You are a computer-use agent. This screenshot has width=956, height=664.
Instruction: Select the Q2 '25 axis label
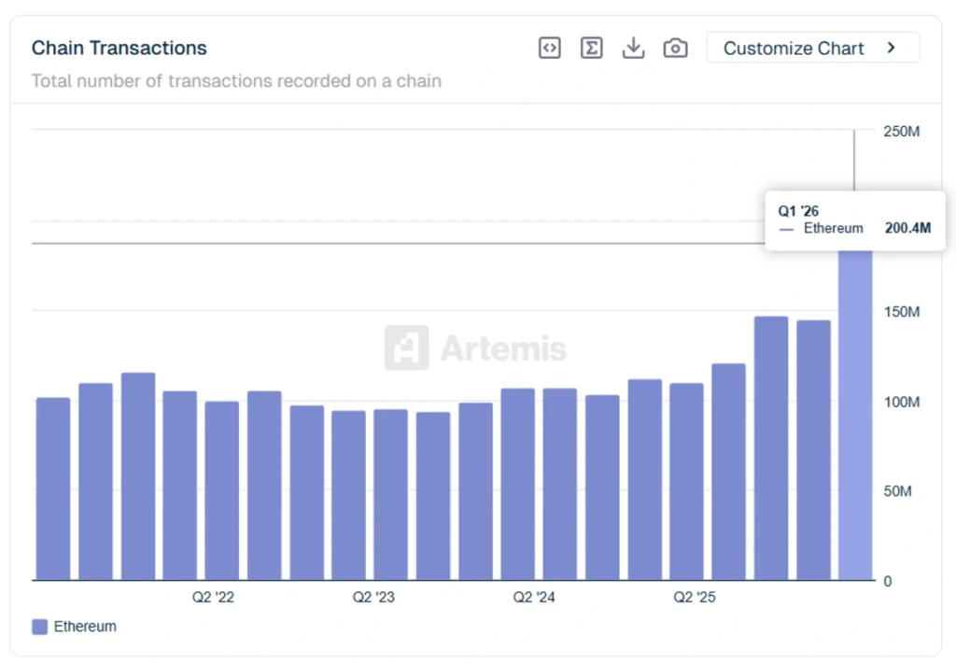click(x=693, y=597)
